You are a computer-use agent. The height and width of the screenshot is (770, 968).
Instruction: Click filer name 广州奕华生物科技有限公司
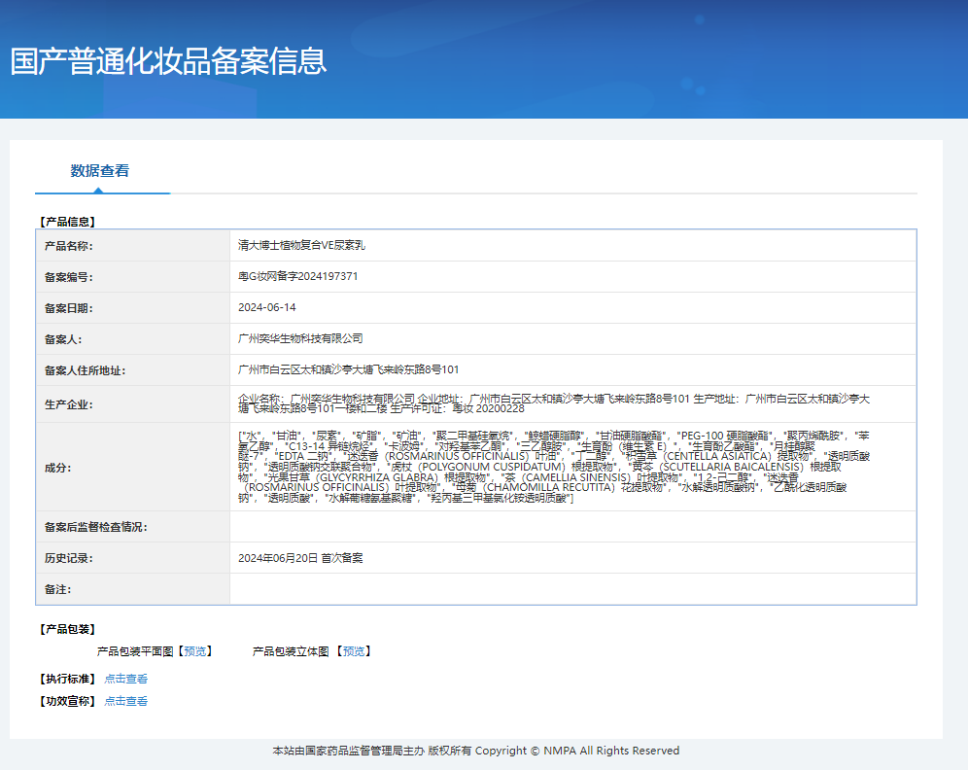[300, 339]
